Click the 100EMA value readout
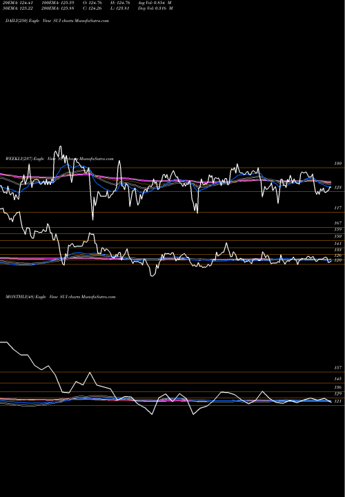The width and height of the screenshot is (345, 497). coord(58,3)
